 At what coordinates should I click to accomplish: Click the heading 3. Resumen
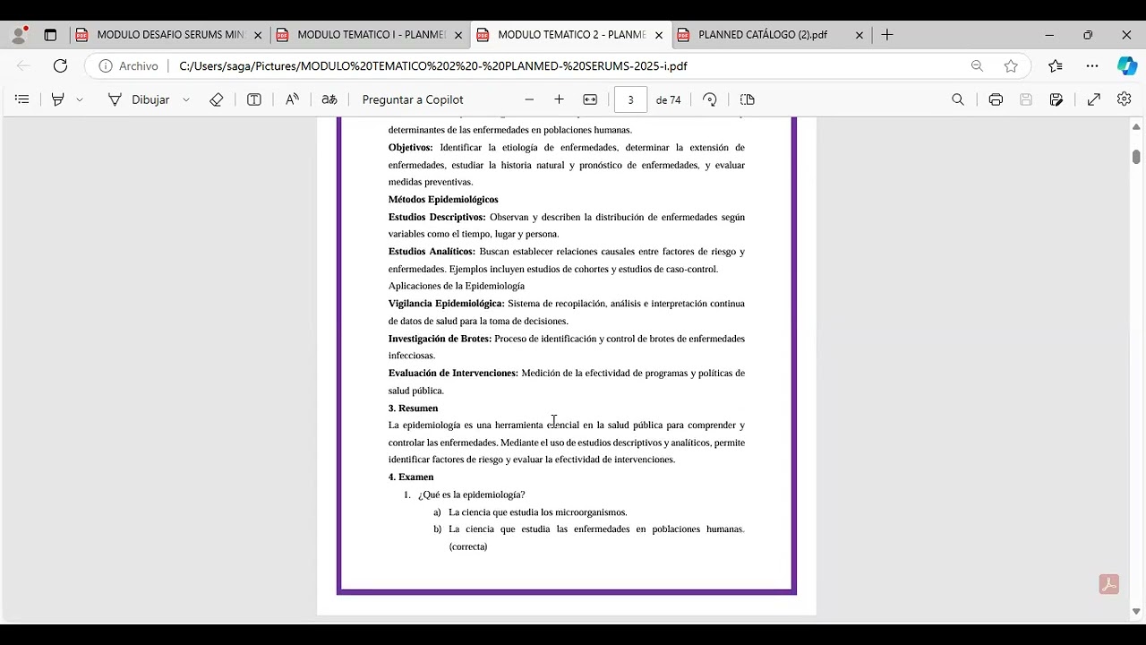point(413,408)
